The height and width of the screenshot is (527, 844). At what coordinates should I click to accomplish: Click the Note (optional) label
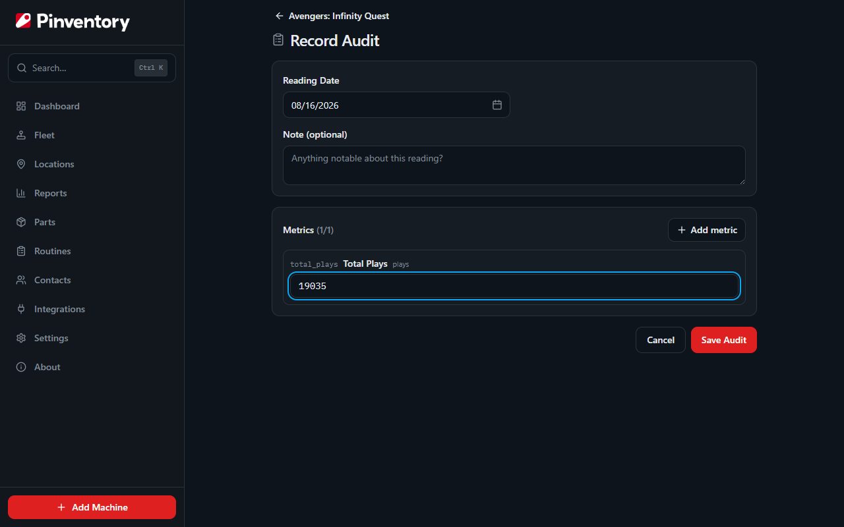pyautogui.click(x=315, y=134)
